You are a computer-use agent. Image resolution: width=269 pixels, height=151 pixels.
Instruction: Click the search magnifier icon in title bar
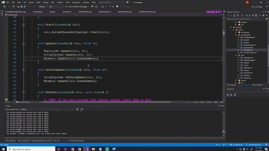click(127, 3)
